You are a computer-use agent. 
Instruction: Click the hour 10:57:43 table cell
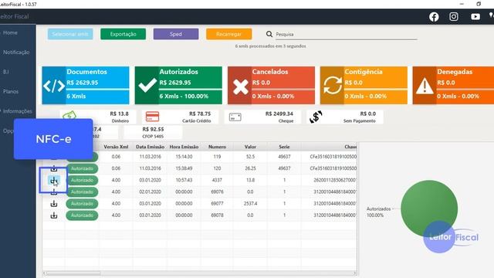(184, 180)
